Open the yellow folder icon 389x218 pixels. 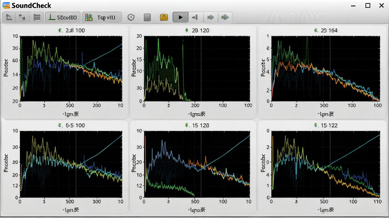(x=164, y=17)
